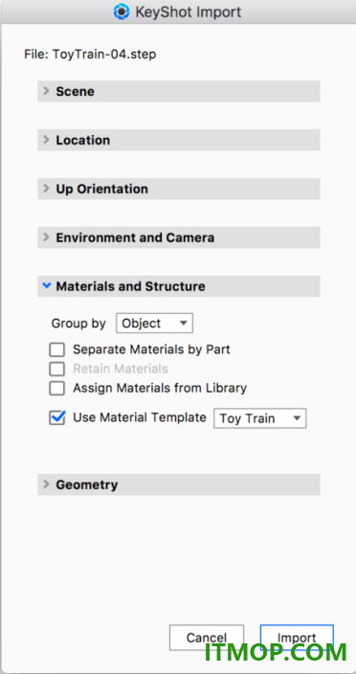Enable Separate Materials by Part checkbox

click(56, 349)
